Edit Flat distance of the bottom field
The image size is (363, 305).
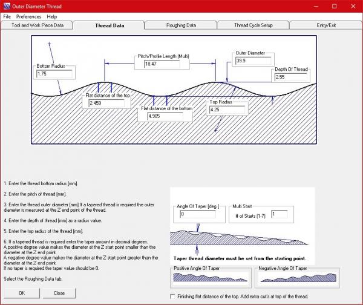click(x=165, y=116)
